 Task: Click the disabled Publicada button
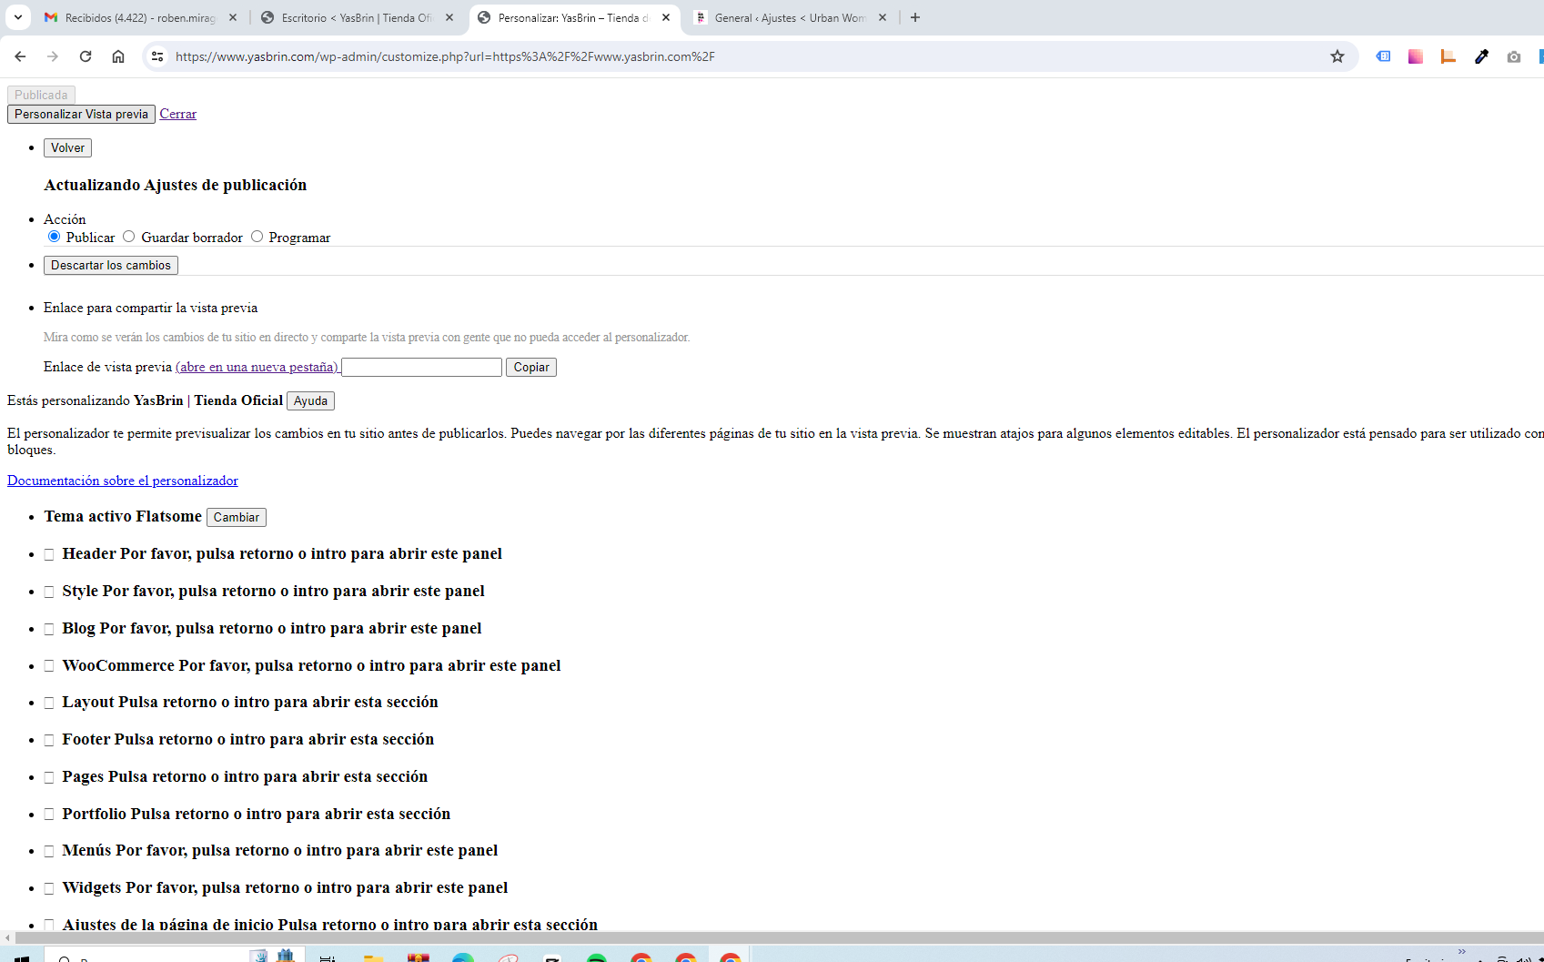click(41, 95)
